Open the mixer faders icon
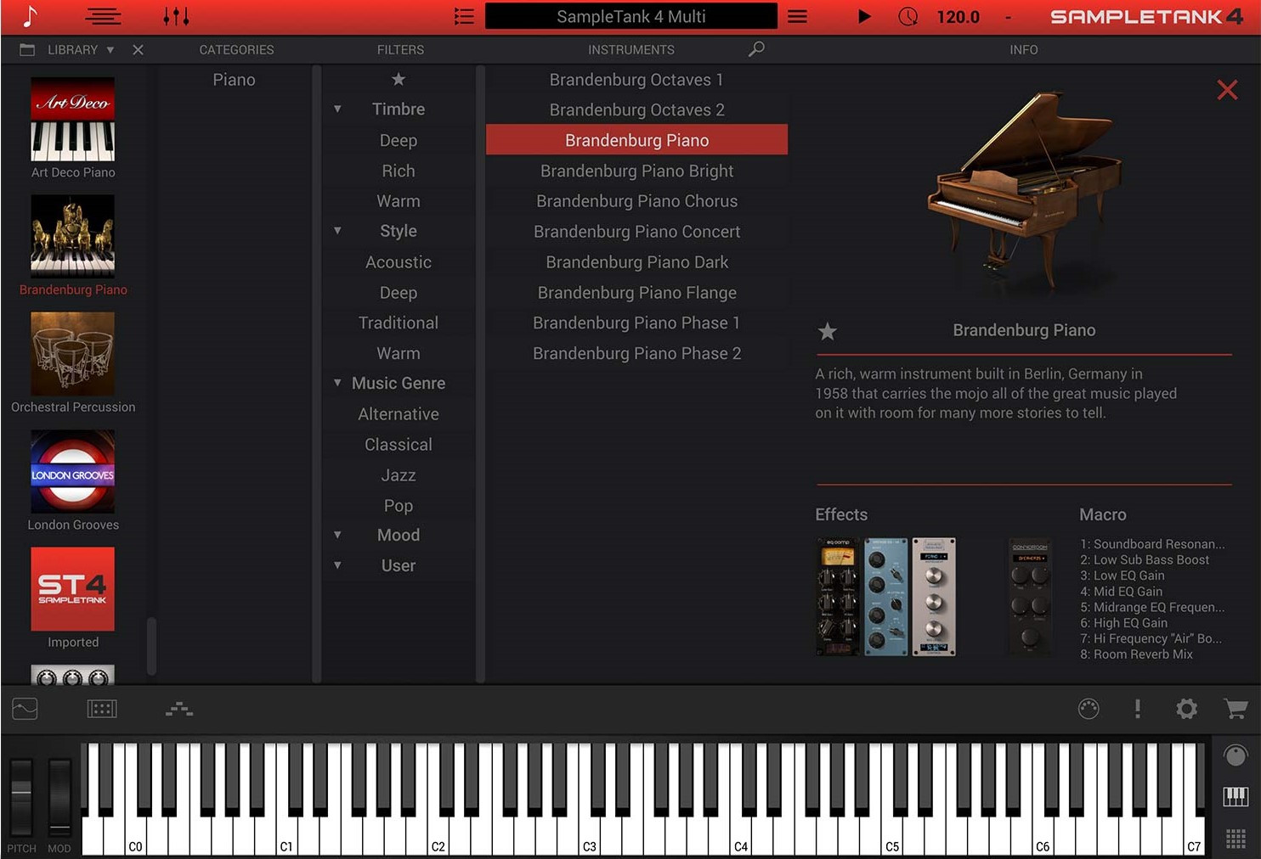 (176, 16)
